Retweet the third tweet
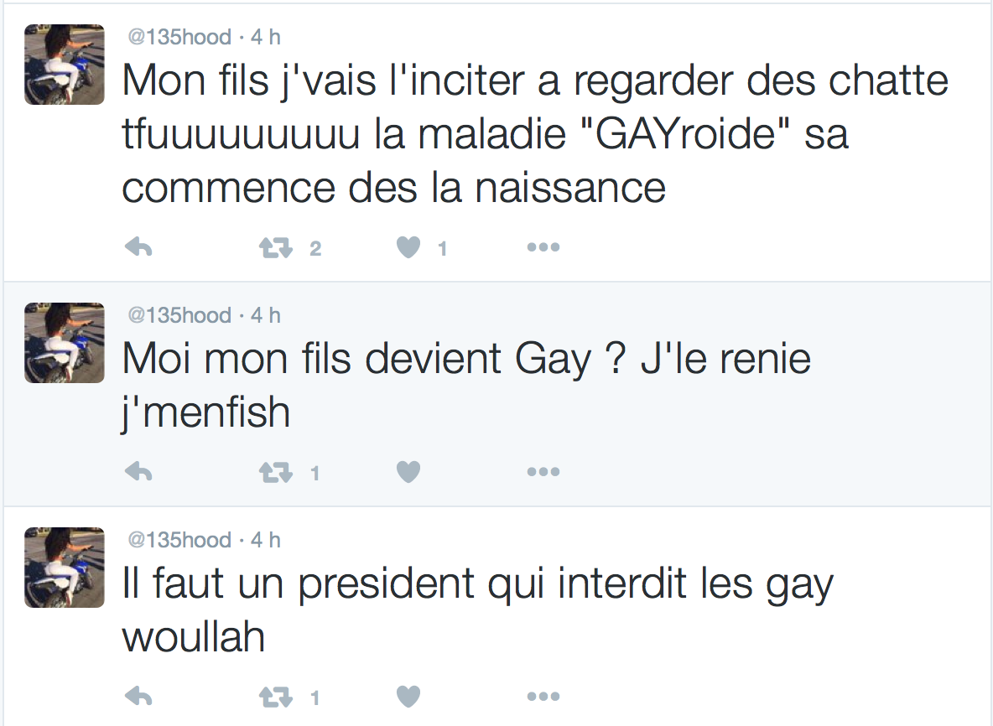The width and height of the screenshot is (993, 726). click(x=275, y=696)
